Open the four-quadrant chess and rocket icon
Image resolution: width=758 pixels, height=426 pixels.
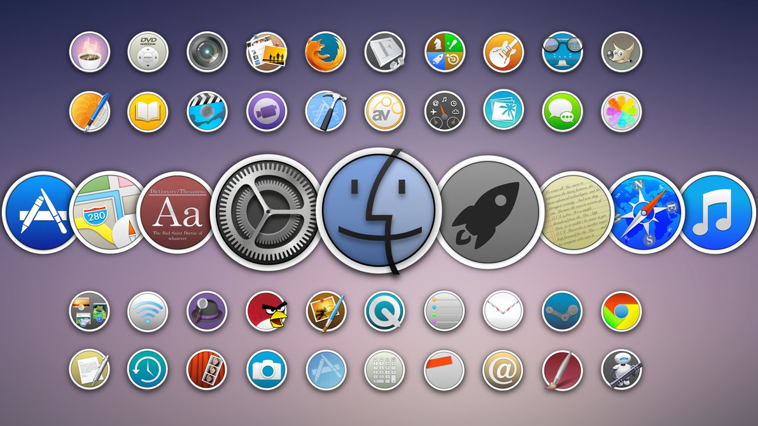coord(444,52)
